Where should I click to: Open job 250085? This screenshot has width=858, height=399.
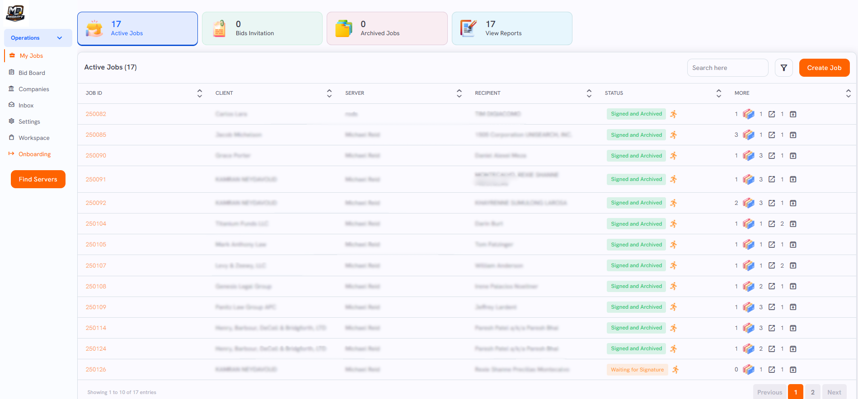click(96, 135)
